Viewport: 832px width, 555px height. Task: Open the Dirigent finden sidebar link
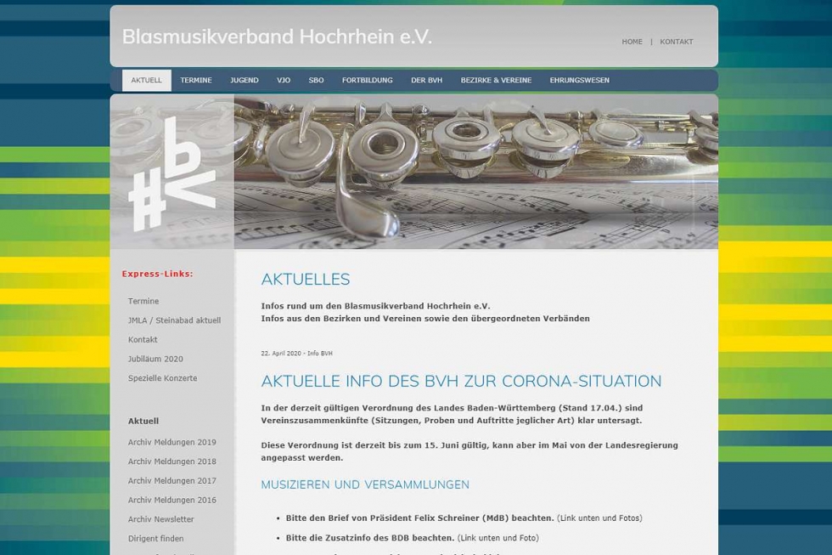click(155, 539)
